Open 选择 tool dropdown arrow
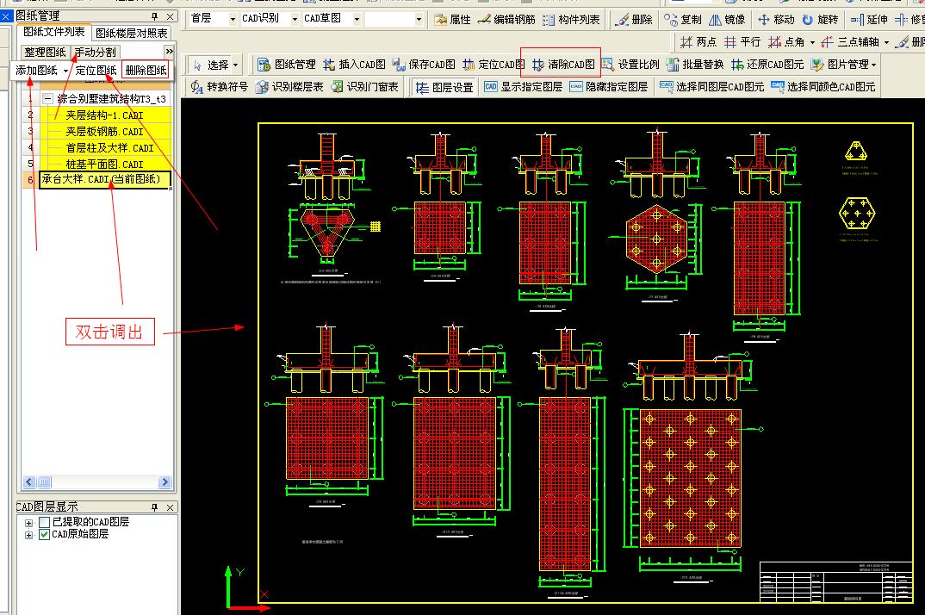Viewport: 925px width, 615px height. [x=236, y=65]
